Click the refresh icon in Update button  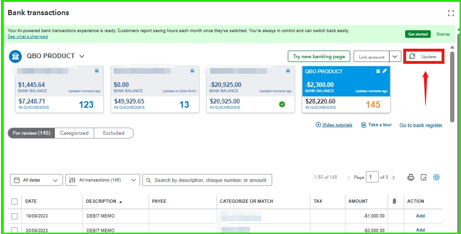pos(412,56)
